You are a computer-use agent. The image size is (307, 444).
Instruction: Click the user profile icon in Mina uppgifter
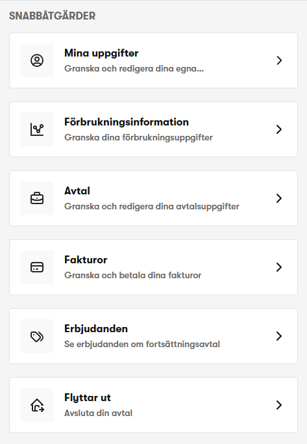click(x=37, y=60)
